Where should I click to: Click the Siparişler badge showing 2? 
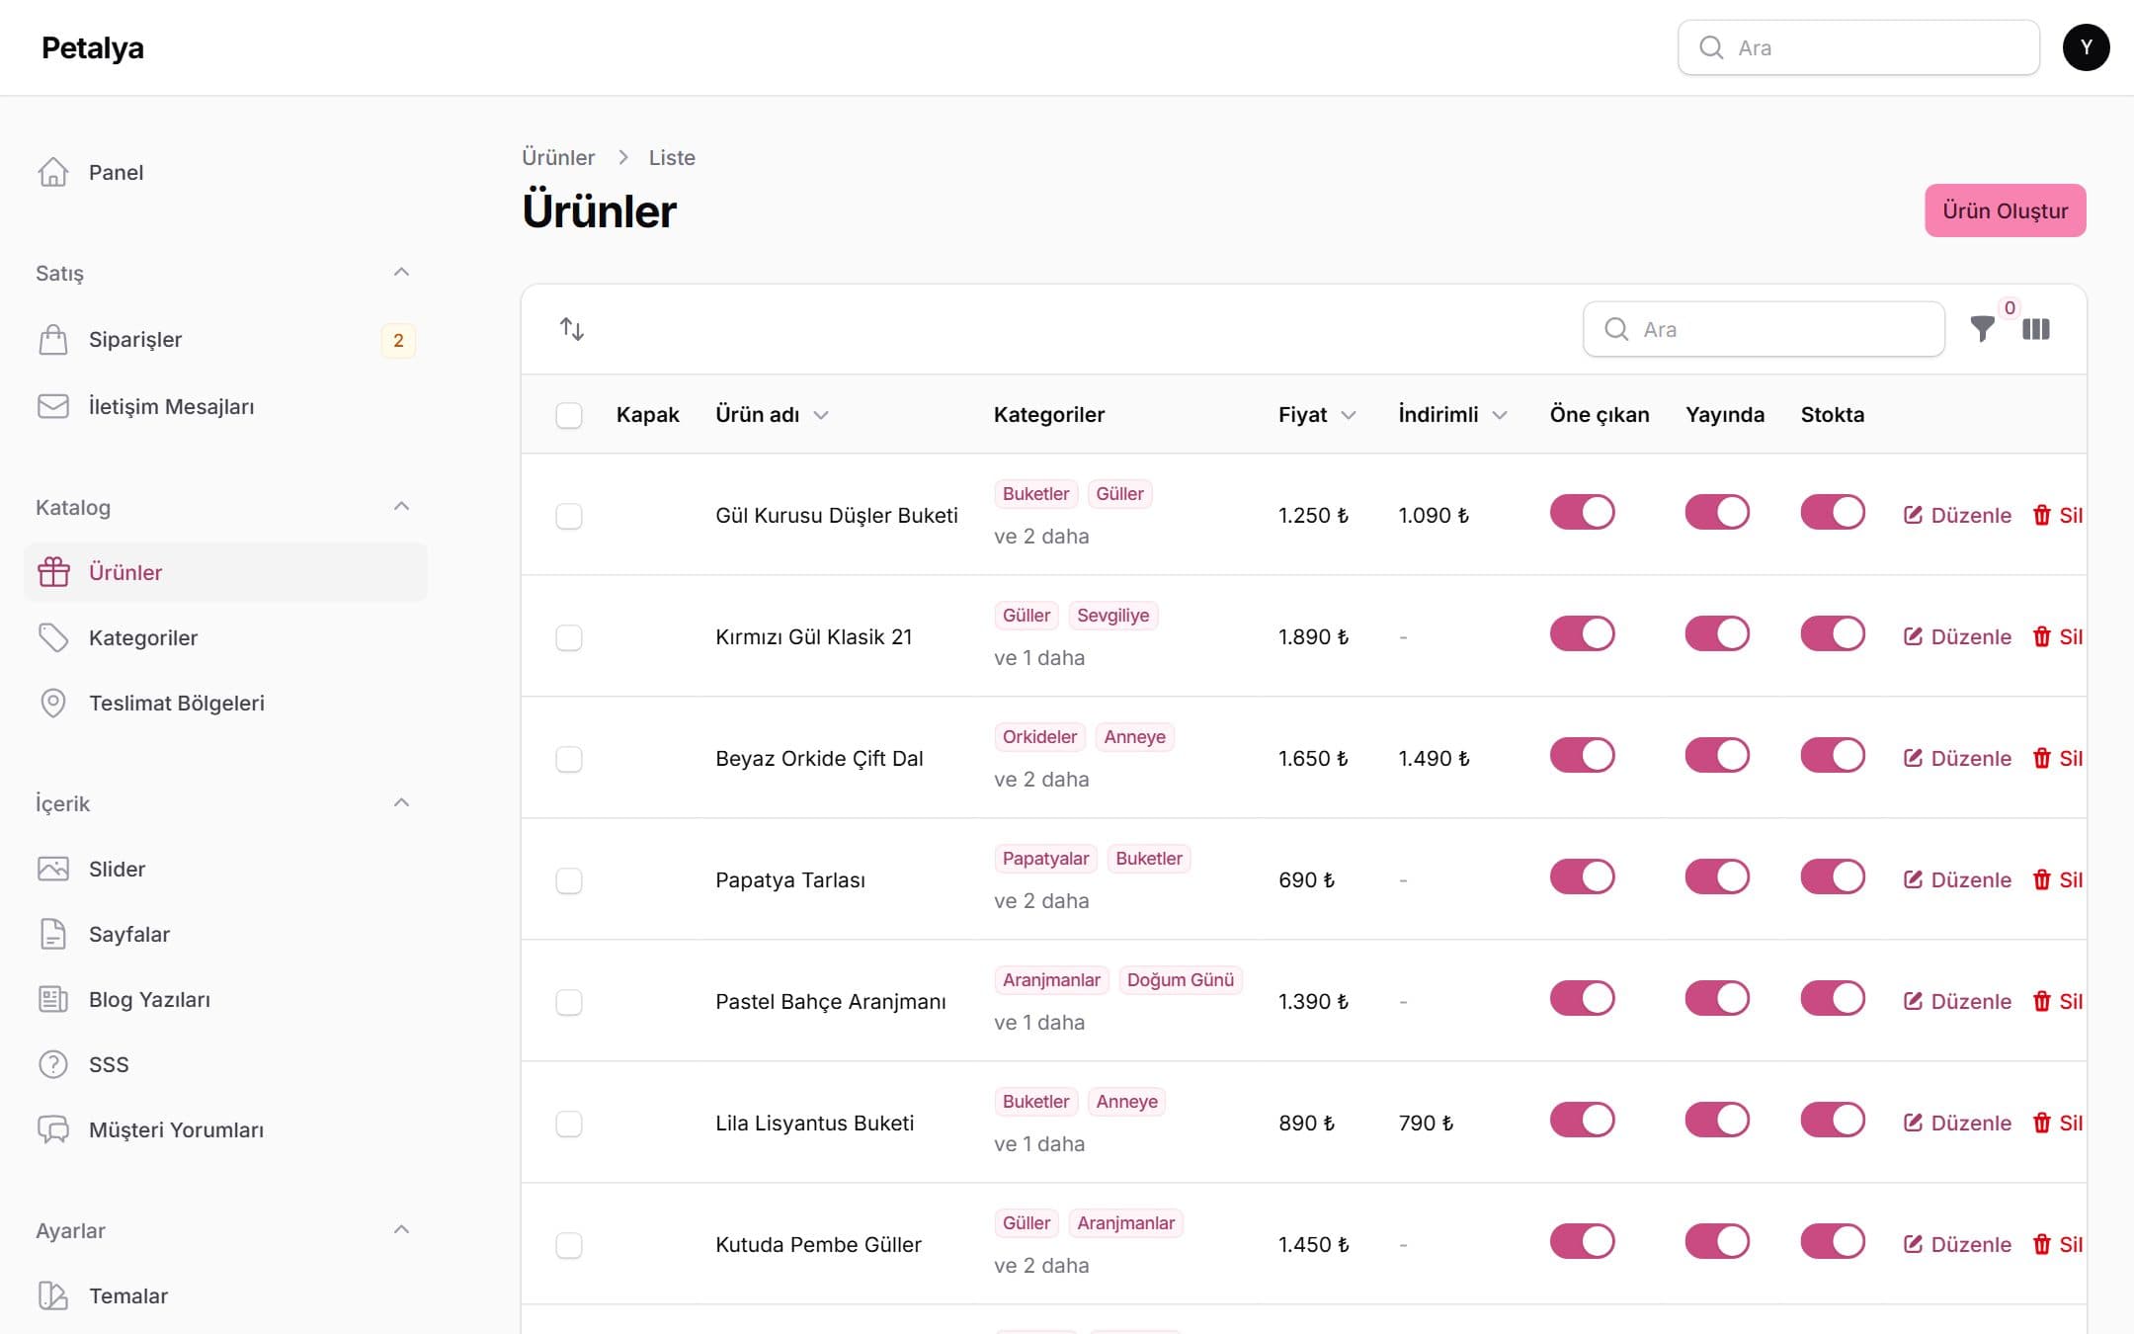[x=398, y=340]
